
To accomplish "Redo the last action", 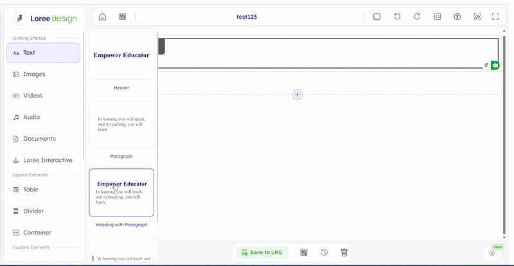I will pos(417,17).
